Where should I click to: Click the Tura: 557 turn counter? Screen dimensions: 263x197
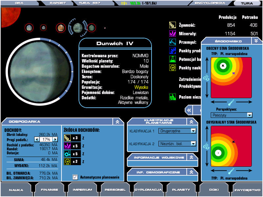pyautogui.click(x=89, y=3)
